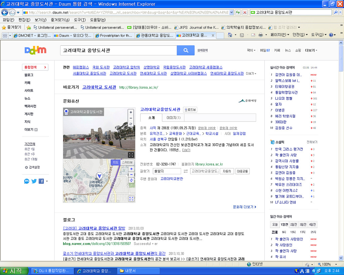Open the 안전(S) toolbar dropdown
Screen dimensions: 344x275
click(x=300, y=35)
